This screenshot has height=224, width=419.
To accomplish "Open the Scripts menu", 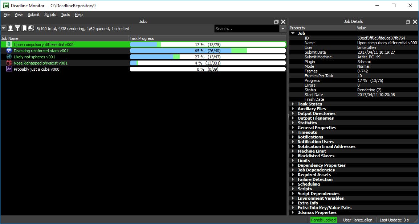I will [x=50, y=14].
